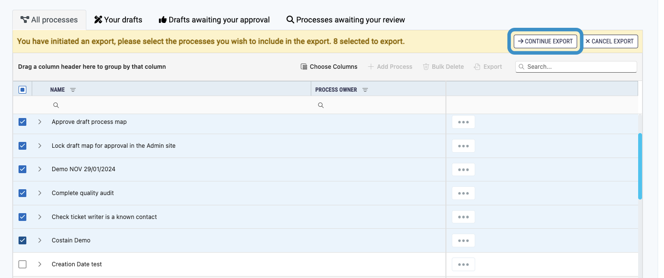Image resolution: width=664 pixels, height=278 pixels.
Task: Open actions menu for Creation Date test
Action: coord(463,264)
